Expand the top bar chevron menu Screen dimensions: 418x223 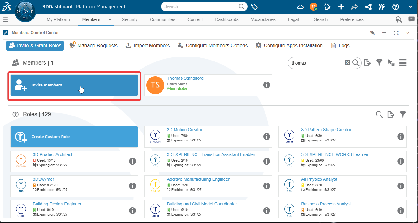pos(411,7)
